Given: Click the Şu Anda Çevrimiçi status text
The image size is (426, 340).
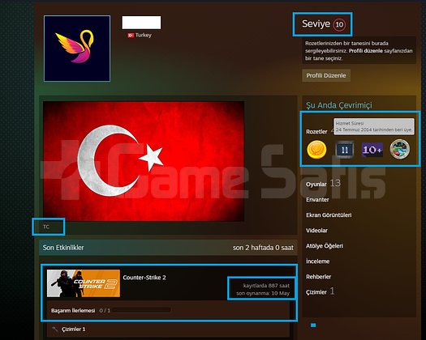Looking at the screenshot, I should click(x=339, y=105).
